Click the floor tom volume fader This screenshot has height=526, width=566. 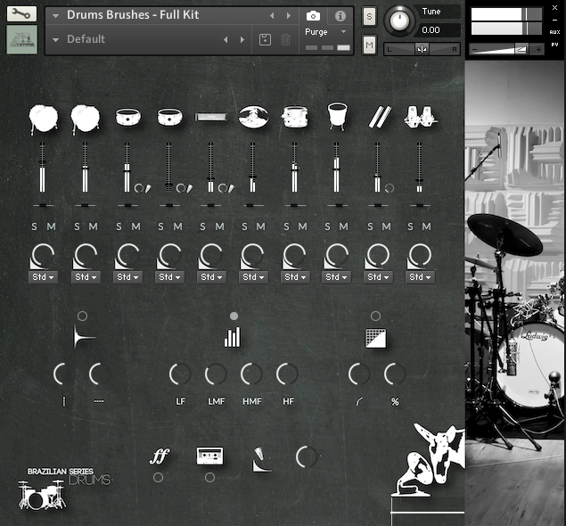[x=336, y=167]
